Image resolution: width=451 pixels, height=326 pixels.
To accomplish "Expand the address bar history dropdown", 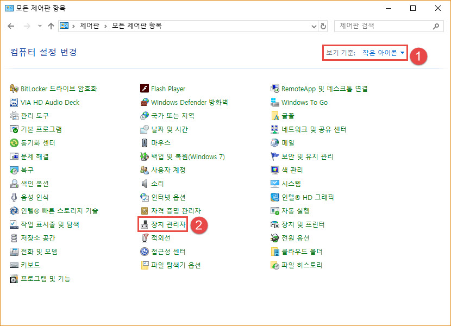I will click(x=314, y=26).
